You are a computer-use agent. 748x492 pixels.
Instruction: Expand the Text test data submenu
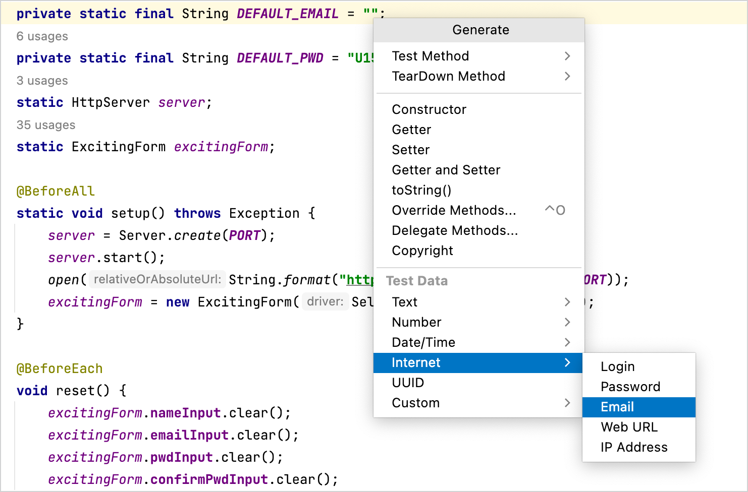(478, 302)
